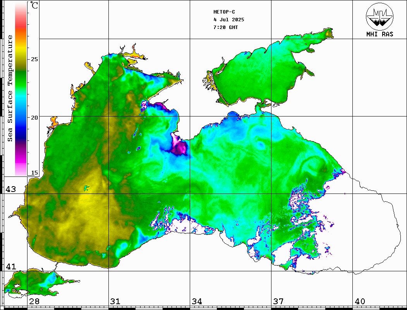Click longitude label '37'
The width and height of the screenshot is (407, 310).
click(x=278, y=301)
